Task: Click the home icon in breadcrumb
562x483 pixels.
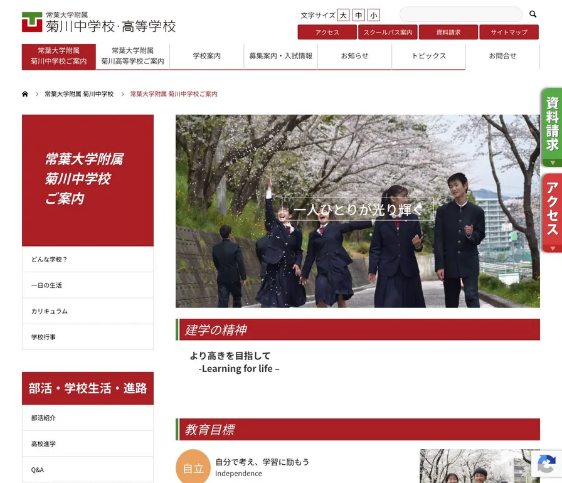Action: tap(25, 94)
